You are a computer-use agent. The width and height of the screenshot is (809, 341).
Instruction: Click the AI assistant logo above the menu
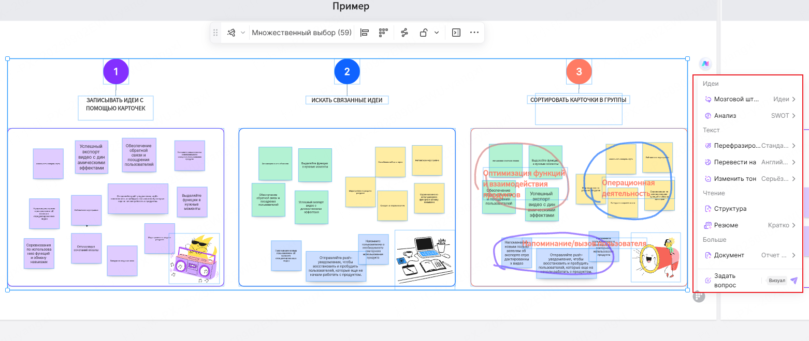point(705,64)
